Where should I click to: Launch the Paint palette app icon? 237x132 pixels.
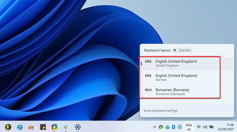tap(20, 127)
